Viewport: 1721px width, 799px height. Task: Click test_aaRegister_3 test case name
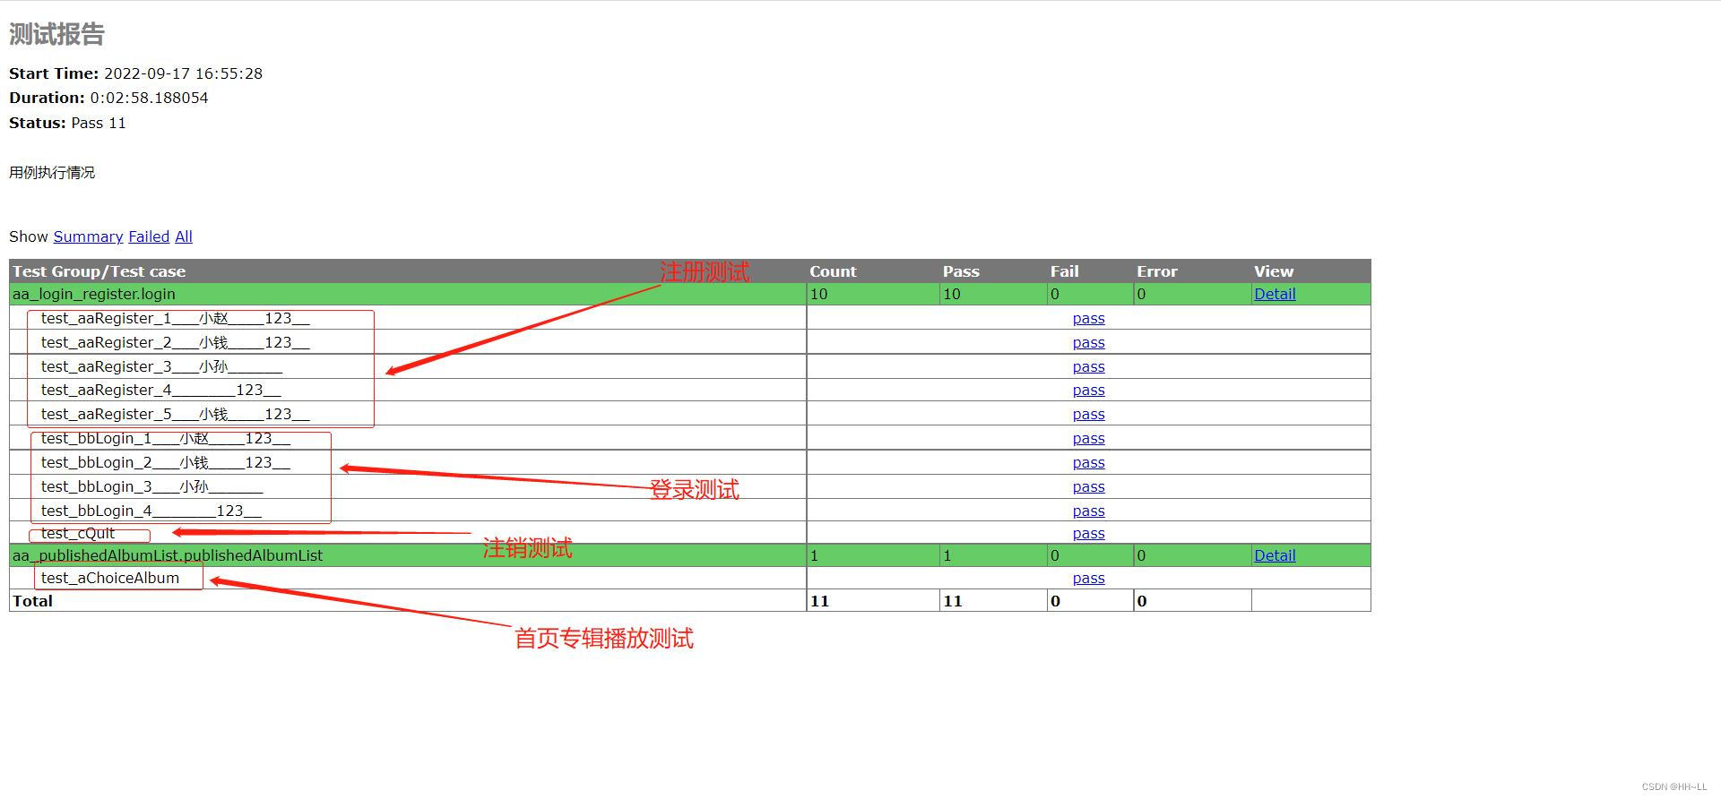pyautogui.click(x=161, y=366)
